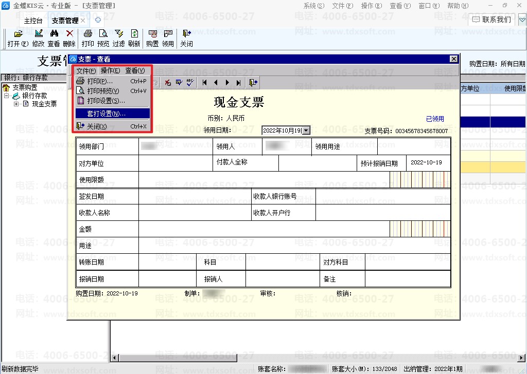This screenshot has width=527, height=374.
Task: Open the 帮助(H) main menu
Action: coord(458,6)
